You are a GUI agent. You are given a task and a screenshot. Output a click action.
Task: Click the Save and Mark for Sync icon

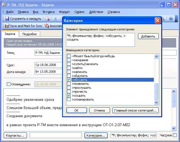[7, 26]
